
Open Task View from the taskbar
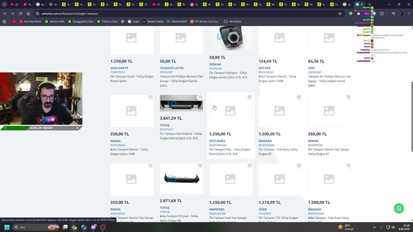tap(65, 227)
